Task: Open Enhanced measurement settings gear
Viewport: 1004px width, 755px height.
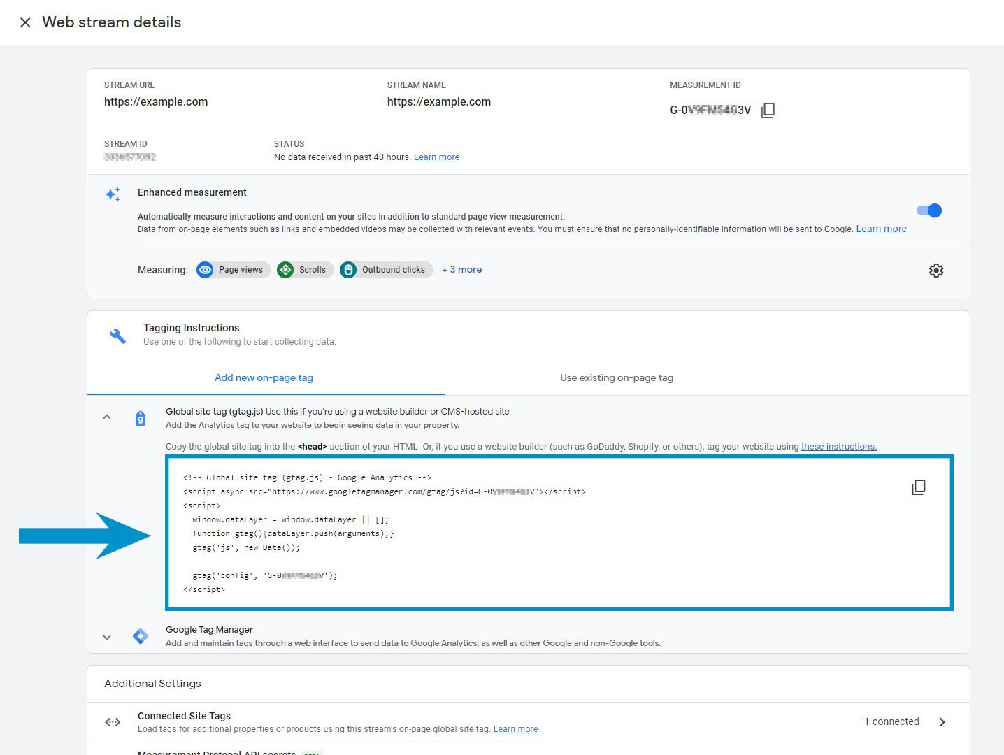Action: point(936,271)
